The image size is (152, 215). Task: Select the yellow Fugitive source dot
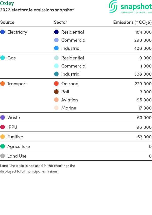click(3, 137)
